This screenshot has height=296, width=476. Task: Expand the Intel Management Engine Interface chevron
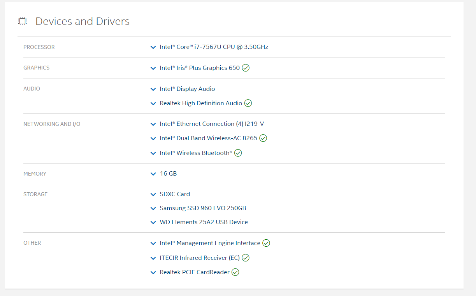[x=153, y=244]
